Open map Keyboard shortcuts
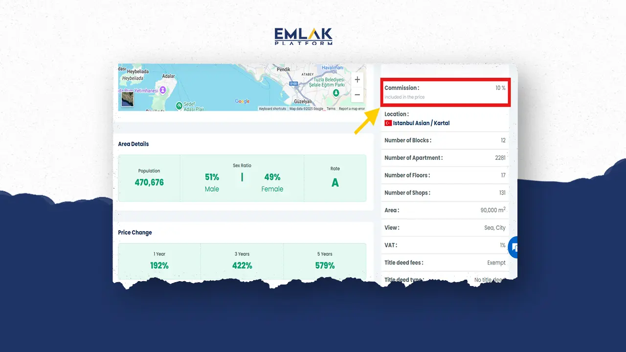Image resolution: width=626 pixels, height=352 pixels. point(272,109)
